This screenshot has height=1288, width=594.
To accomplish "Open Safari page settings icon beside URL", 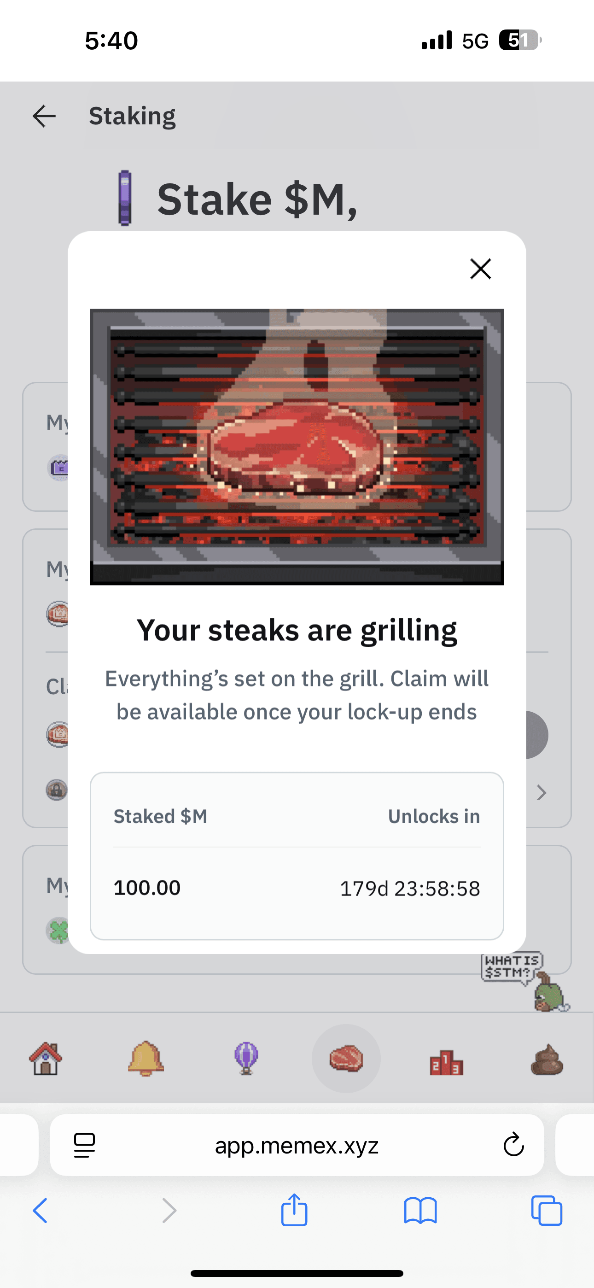I will (x=85, y=1145).
